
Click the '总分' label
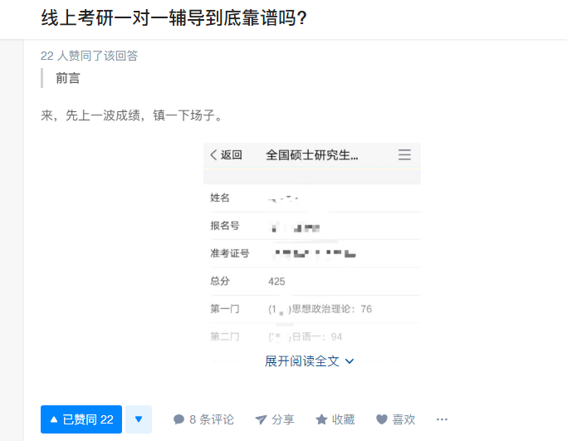pos(220,281)
